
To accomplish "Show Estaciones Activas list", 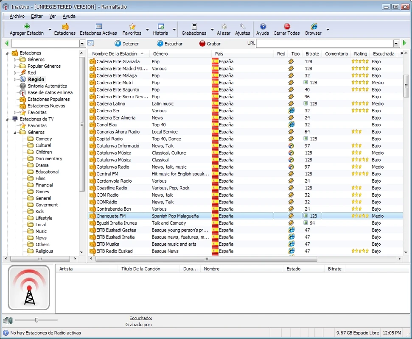I will tap(98, 29).
